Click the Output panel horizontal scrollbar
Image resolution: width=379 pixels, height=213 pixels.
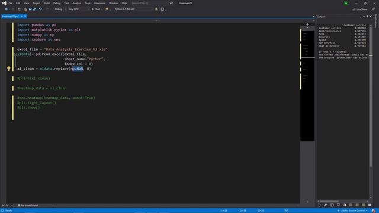[x=343, y=201]
